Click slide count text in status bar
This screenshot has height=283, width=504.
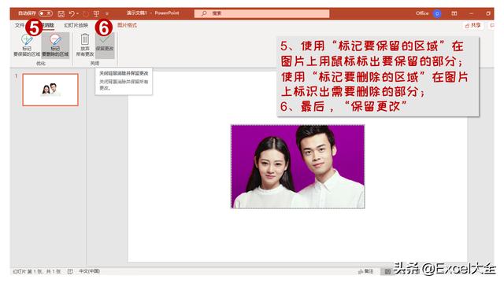point(37,271)
